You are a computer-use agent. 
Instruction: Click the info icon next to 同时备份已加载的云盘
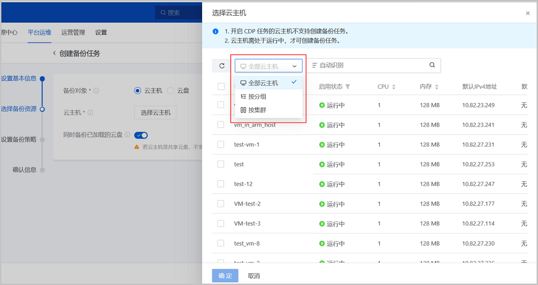(x=127, y=135)
